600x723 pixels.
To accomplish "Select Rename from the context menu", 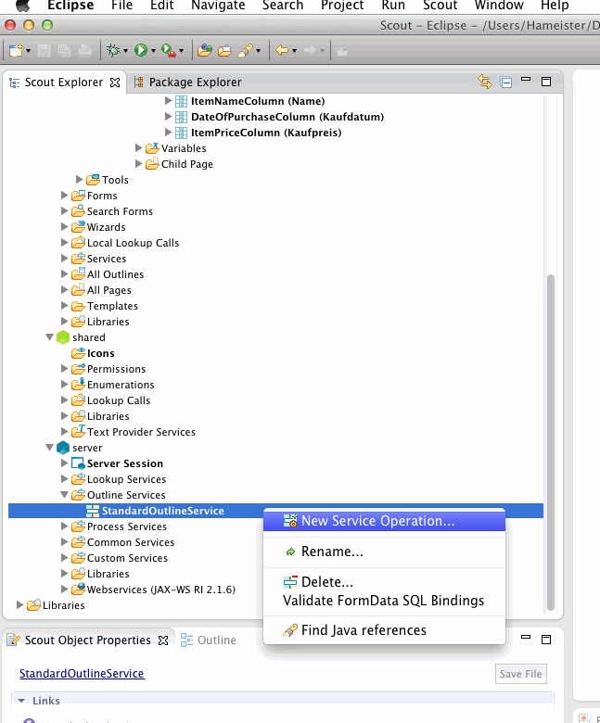I will coord(332,552).
